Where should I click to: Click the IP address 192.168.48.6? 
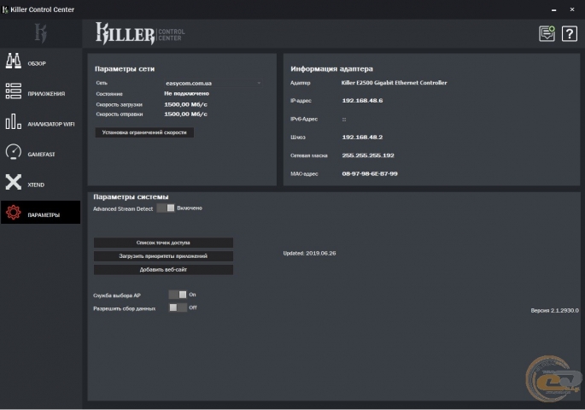coord(362,101)
